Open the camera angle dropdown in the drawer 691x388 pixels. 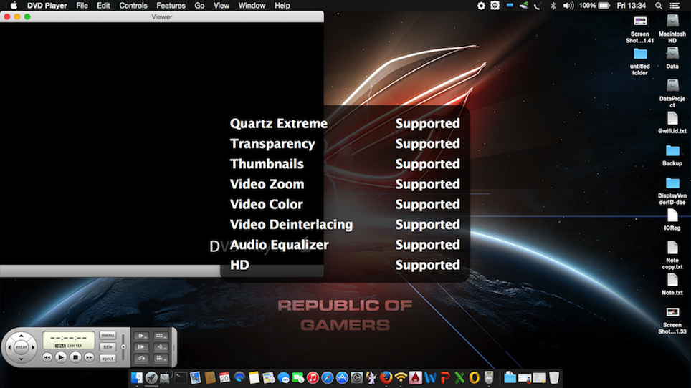click(161, 359)
